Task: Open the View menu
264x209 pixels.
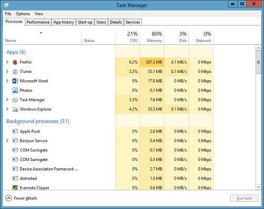Action: (39, 14)
